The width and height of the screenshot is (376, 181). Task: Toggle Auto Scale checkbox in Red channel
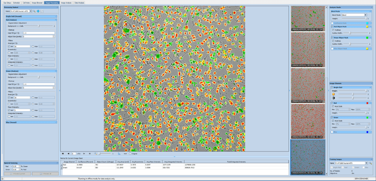[x=333, y=106]
